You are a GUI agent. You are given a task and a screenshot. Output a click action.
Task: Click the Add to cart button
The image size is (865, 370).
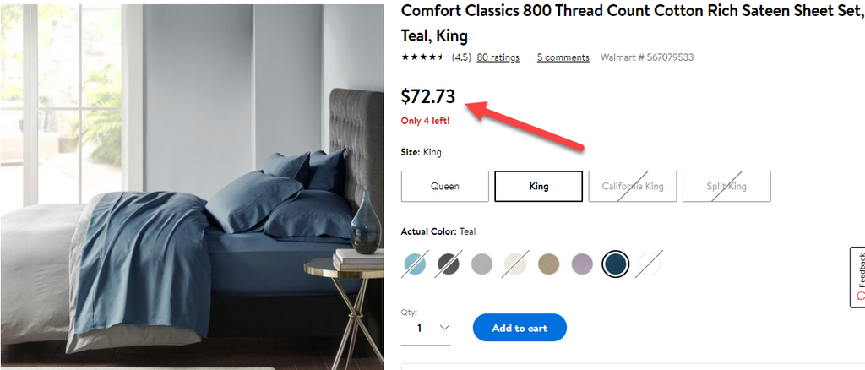520,328
